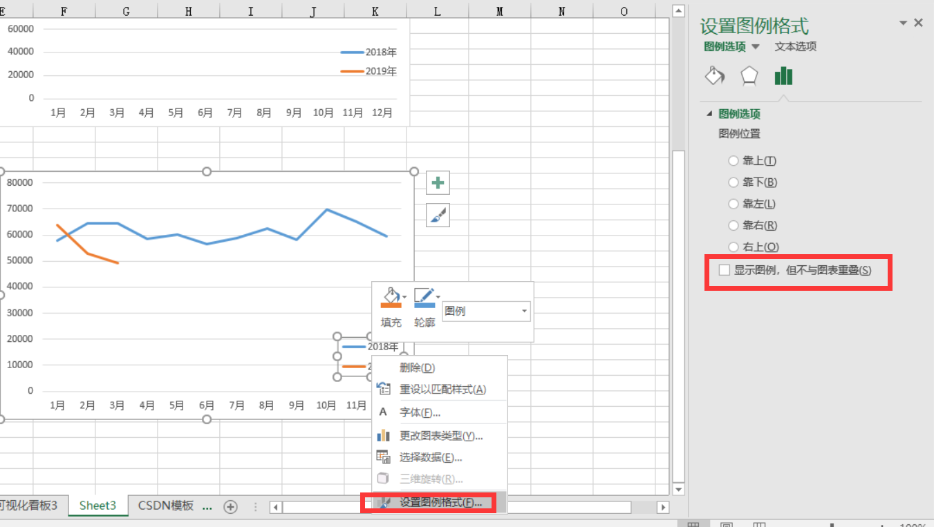Add a new sheet with the plus icon
Viewport: 934px width, 527px height.
pos(230,507)
